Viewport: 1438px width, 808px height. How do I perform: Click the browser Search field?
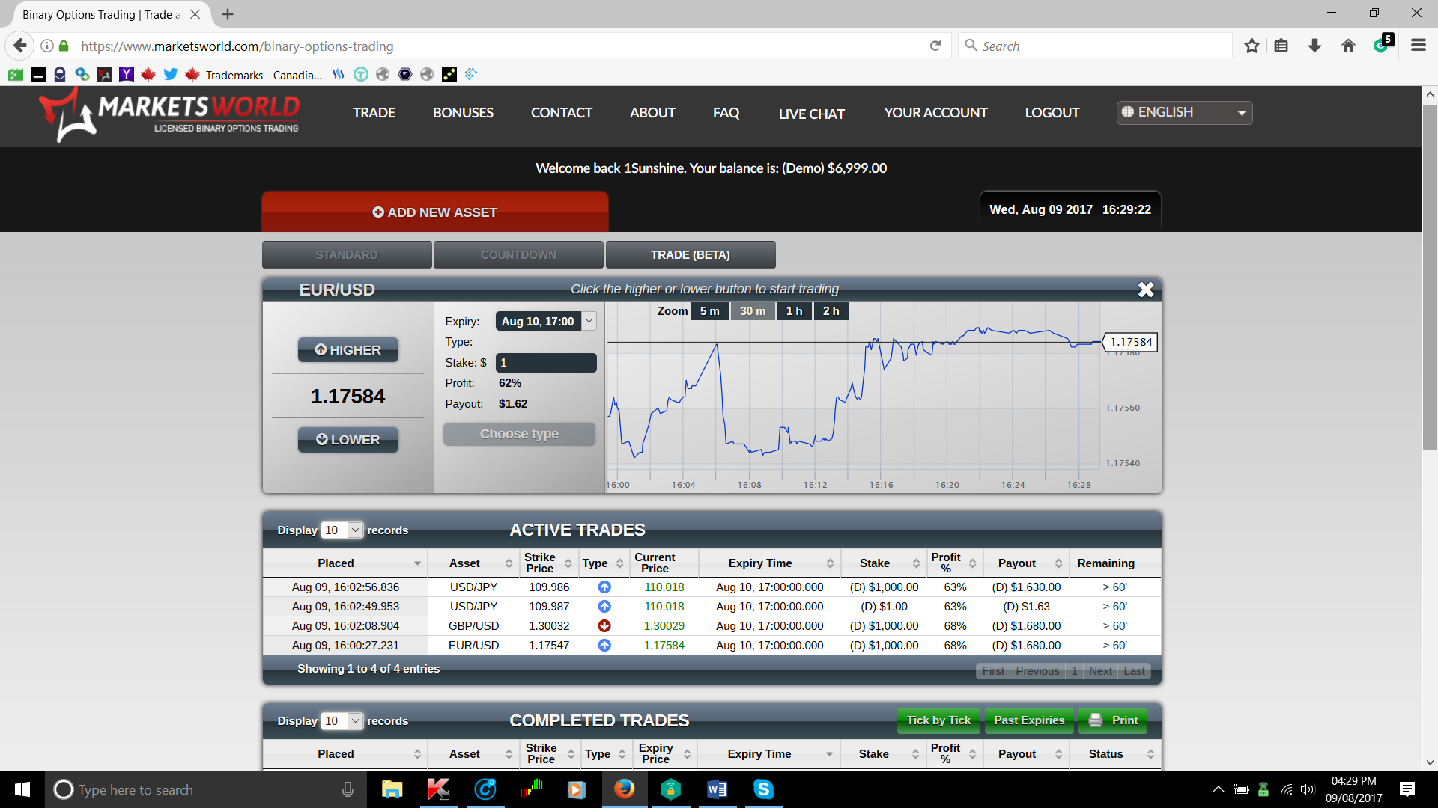point(1095,46)
